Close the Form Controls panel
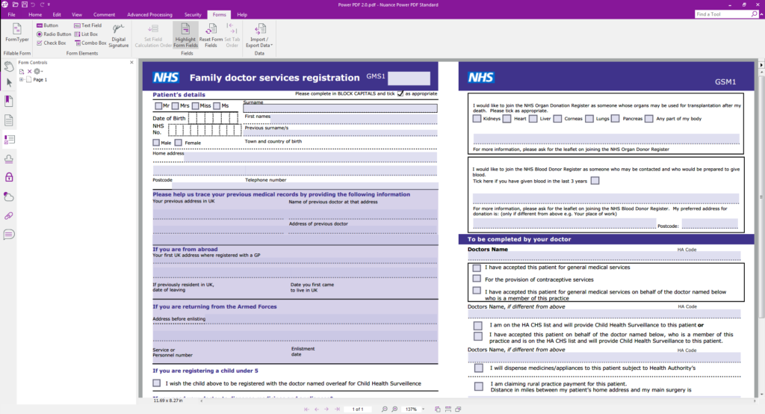Screen dimensions: 765x414 tap(131, 63)
